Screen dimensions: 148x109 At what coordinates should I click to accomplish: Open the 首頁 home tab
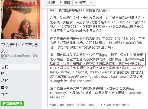pos(20,67)
